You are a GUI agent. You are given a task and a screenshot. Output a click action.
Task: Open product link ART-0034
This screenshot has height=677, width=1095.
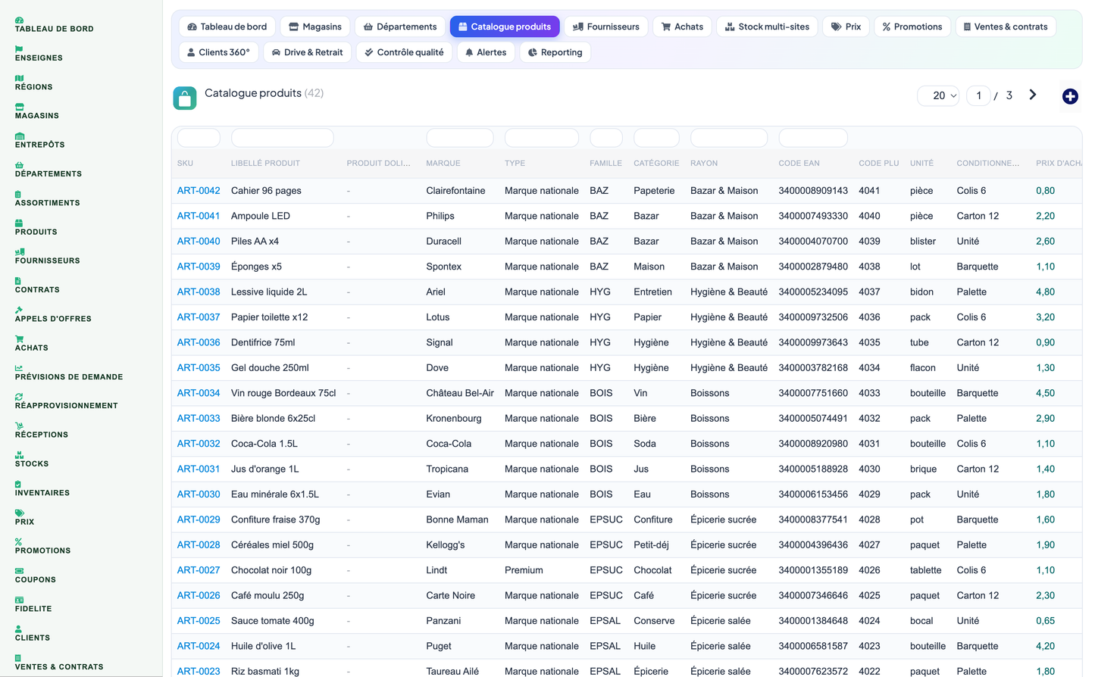(x=199, y=393)
